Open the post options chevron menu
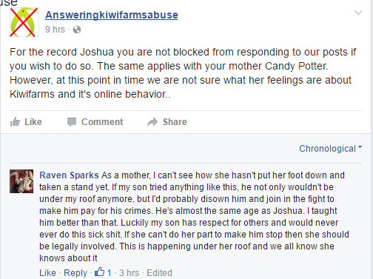Viewport: 373px width, 279px height. pos(358,13)
